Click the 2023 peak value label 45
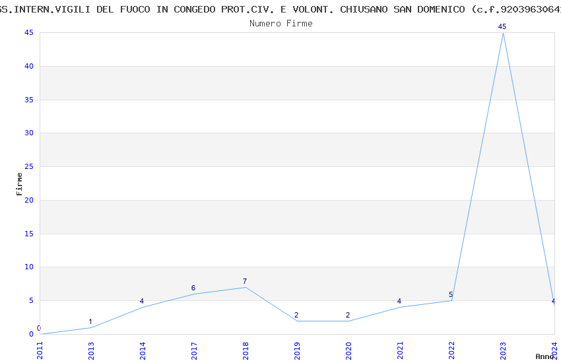This screenshot has height=363, width=561. pos(502,26)
